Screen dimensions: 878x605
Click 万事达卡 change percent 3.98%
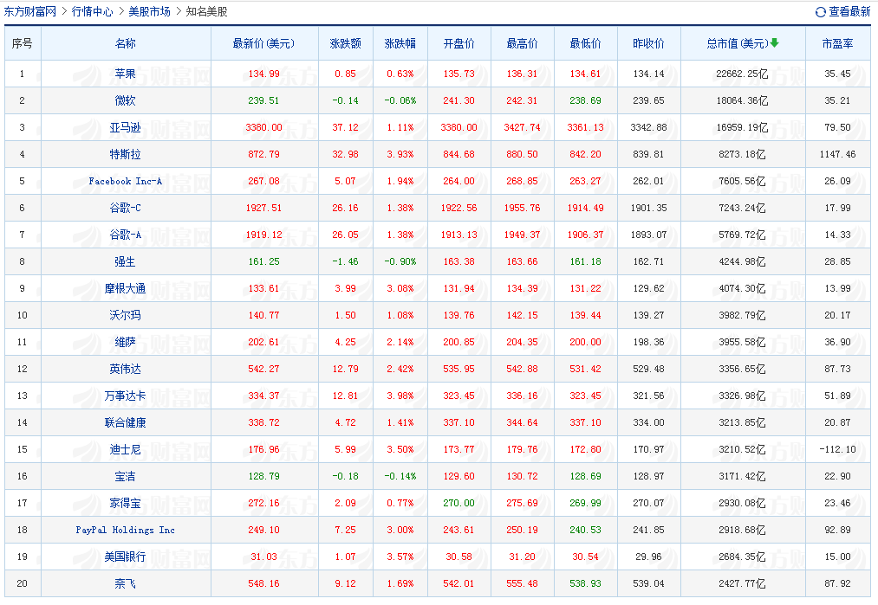400,396
